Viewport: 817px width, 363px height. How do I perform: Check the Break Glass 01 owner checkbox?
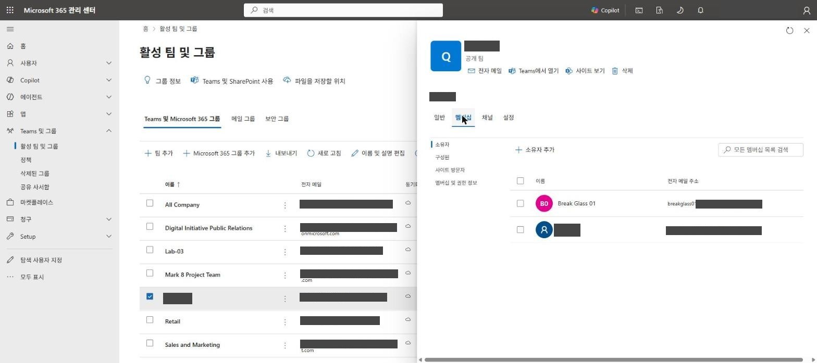coord(520,203)
